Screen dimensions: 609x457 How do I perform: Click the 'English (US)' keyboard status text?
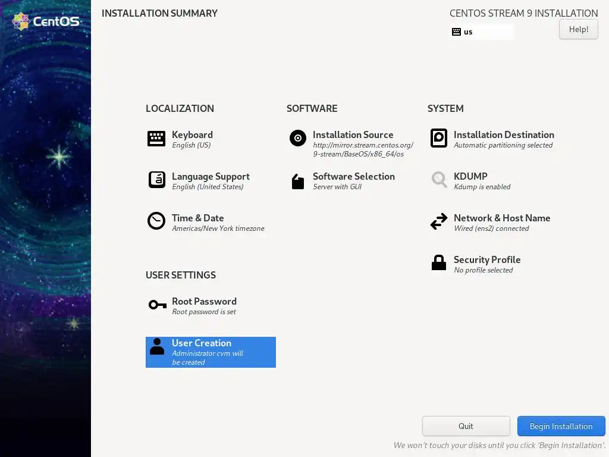191,145
